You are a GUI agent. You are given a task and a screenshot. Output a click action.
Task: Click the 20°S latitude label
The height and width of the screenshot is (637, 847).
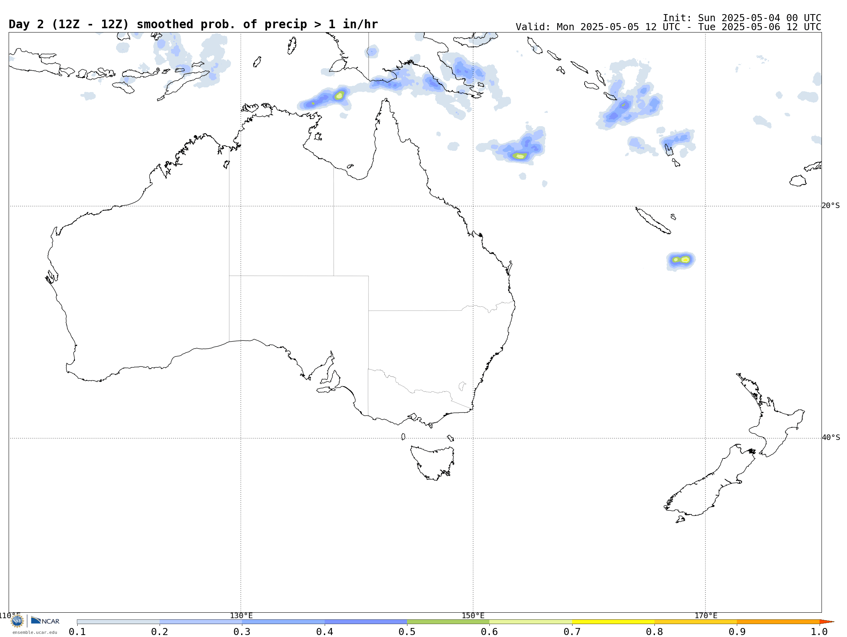pos(831,206)
